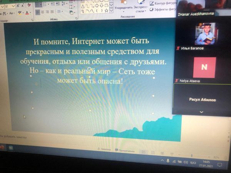
Task: Open Экспресс-стили quick styles gallery
Action: click(x=141, y=8)
